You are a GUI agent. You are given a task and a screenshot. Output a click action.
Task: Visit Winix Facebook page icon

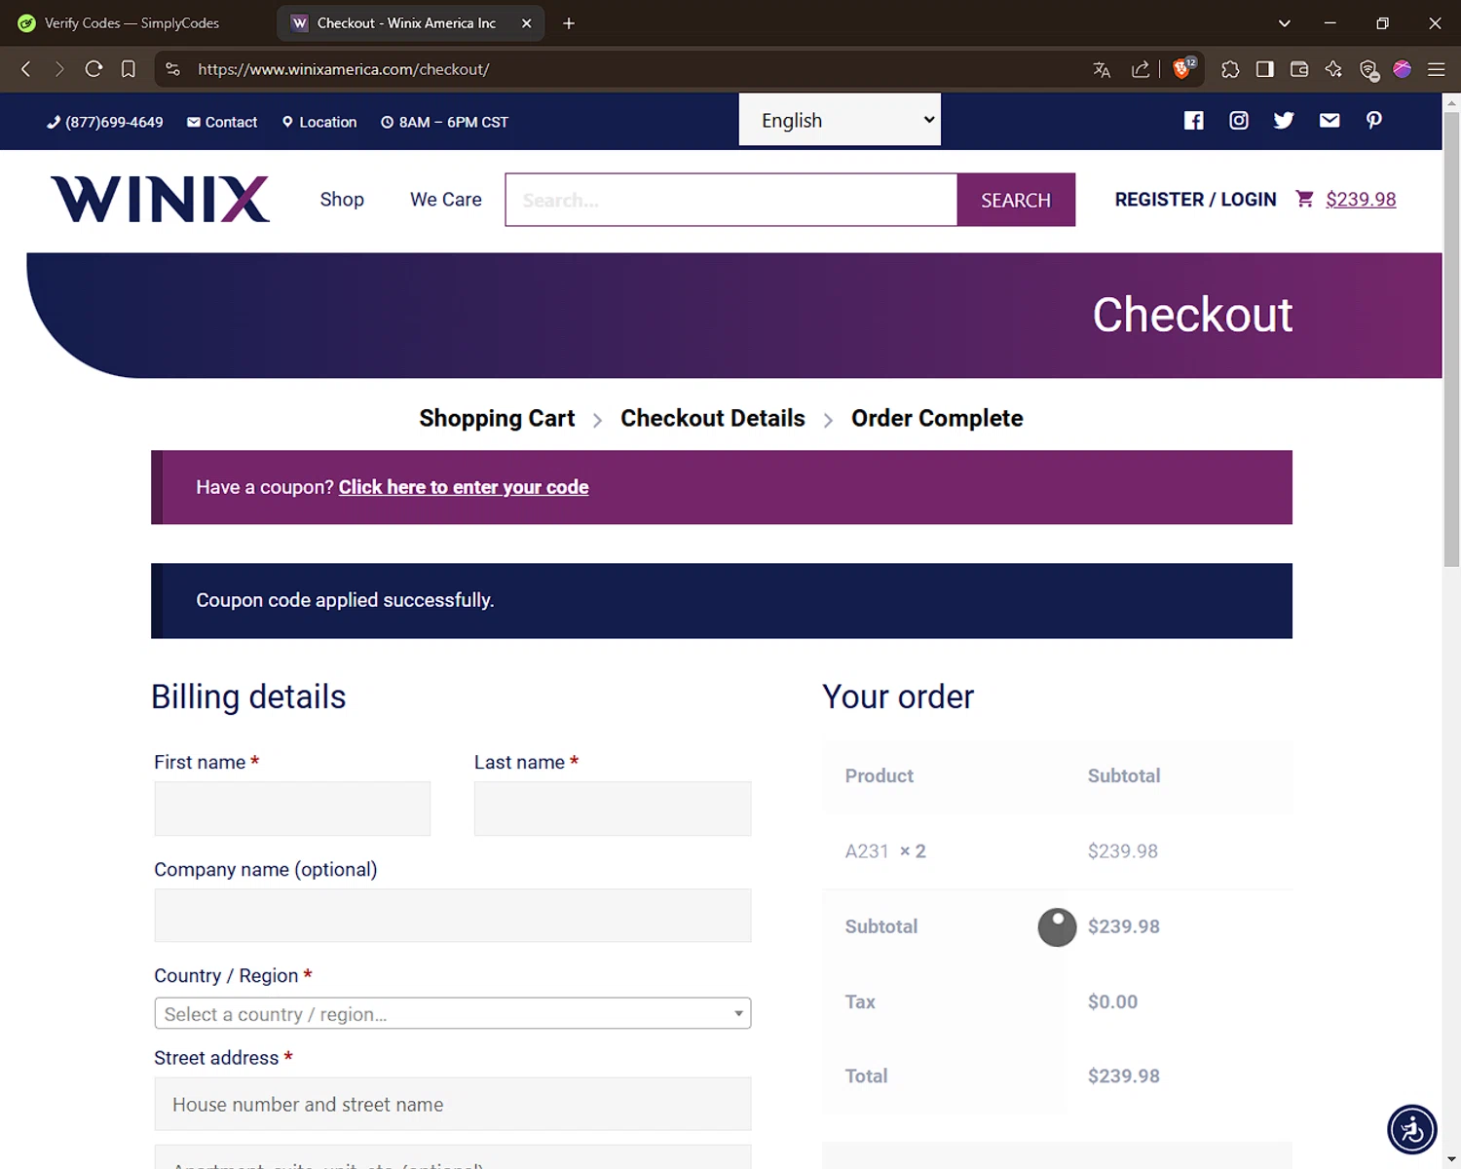[1193, 120]
